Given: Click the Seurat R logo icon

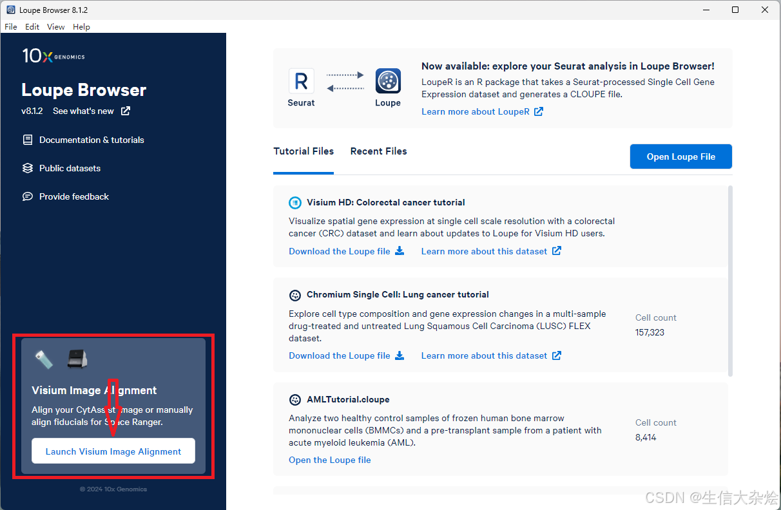Looking at the screenshot, I should tap(301, 81).
